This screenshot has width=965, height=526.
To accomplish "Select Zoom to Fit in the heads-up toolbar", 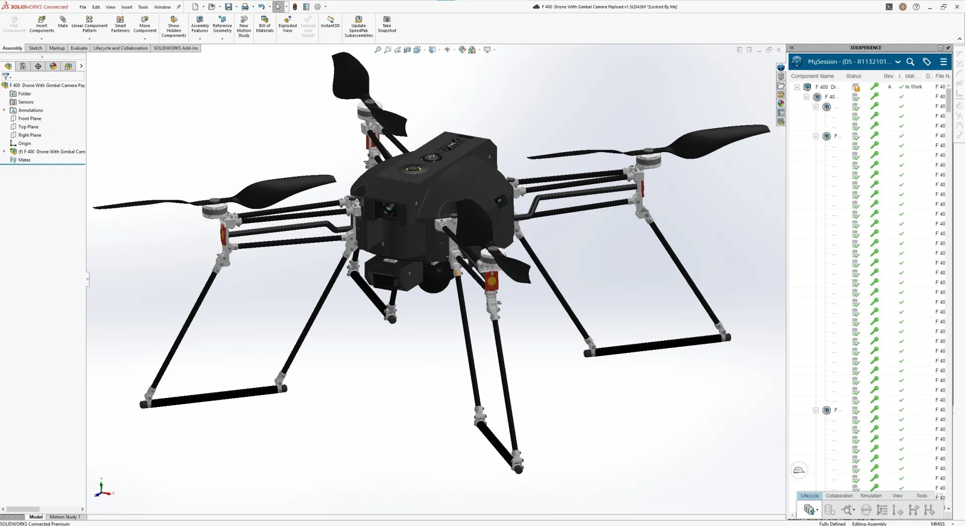I will [x=377, y=50].
